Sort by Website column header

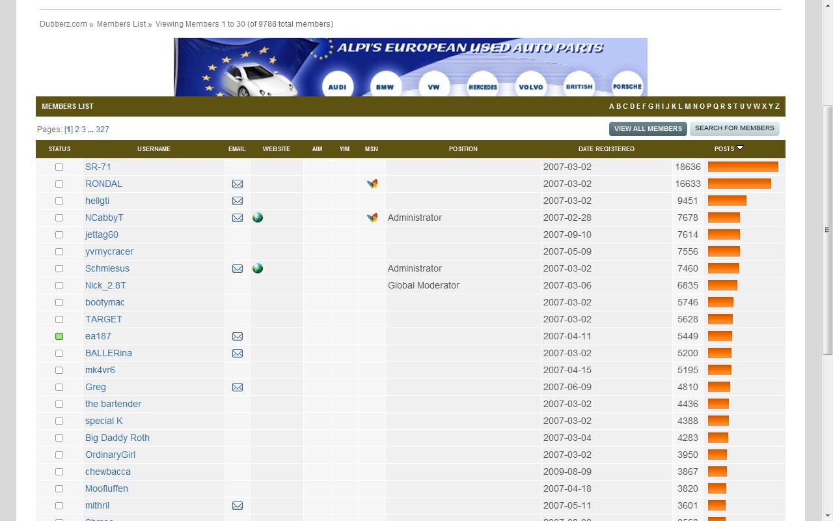[277, 149]
